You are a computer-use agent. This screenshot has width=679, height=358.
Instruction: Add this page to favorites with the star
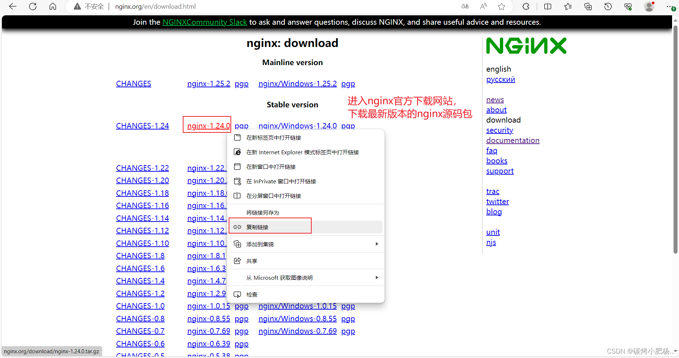point(502,7)
